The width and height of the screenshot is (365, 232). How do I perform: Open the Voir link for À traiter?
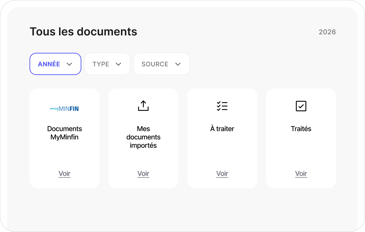tap(222, 174)
